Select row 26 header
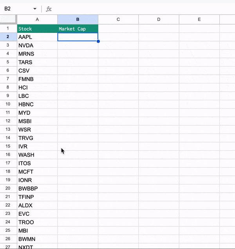This screenshot has width=235, height=249. click(x=8, y=239)
